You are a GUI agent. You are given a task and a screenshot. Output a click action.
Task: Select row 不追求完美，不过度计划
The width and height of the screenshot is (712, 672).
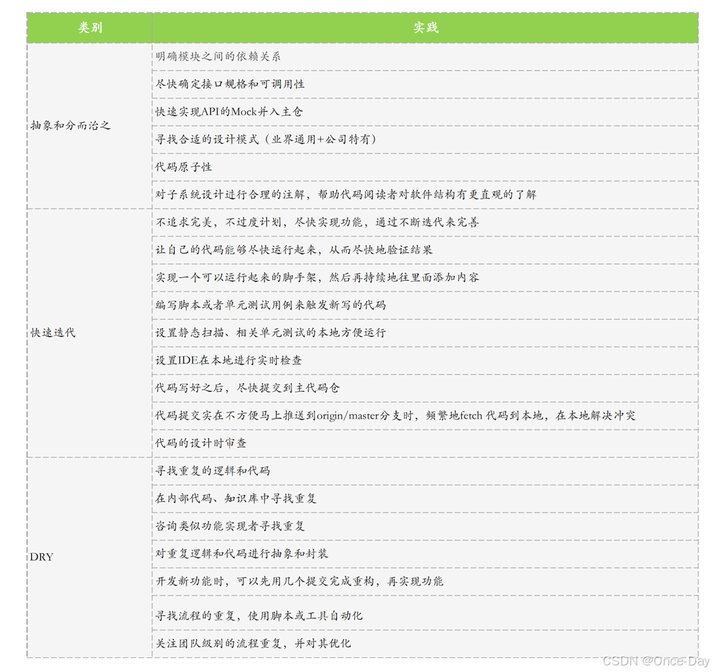425,222
